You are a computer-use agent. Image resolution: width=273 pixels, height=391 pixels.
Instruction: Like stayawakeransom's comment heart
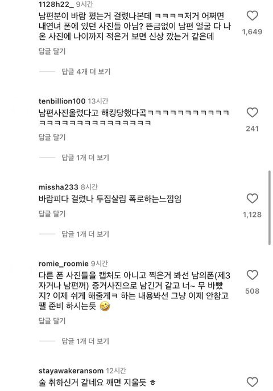tap(252, 382)
